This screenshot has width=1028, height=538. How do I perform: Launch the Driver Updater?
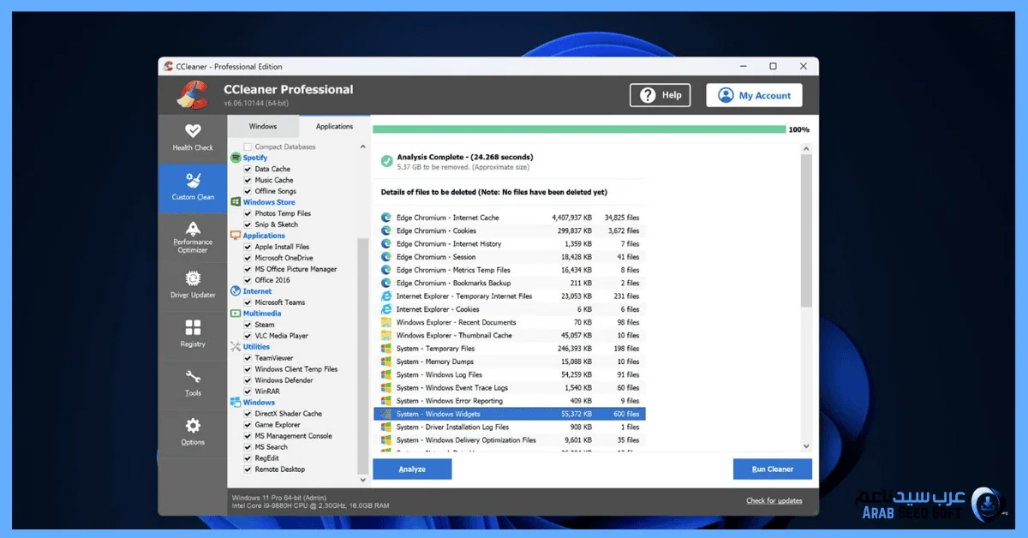[192, 286]
